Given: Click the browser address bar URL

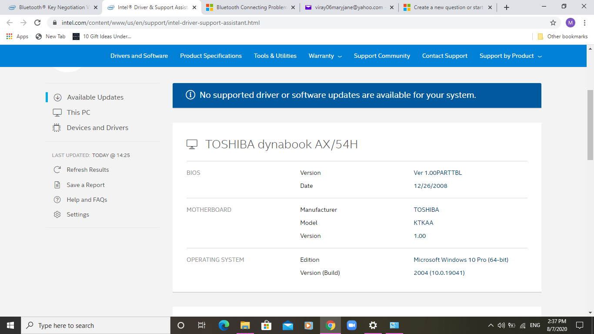Looking at the screenshot, I should 161,23.
